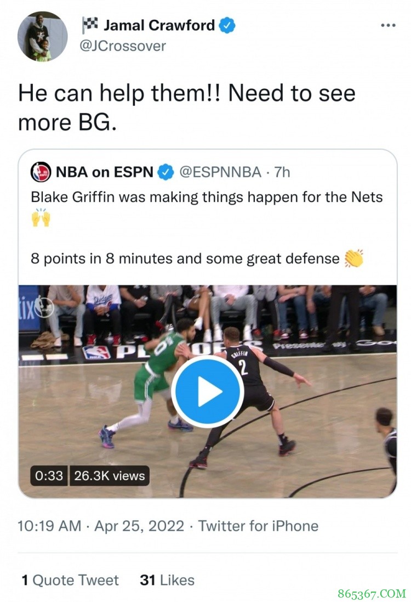The image size is (411, 602).
Task: Click Jamal Crawford's blue verified badge
Action: (228, 25)
